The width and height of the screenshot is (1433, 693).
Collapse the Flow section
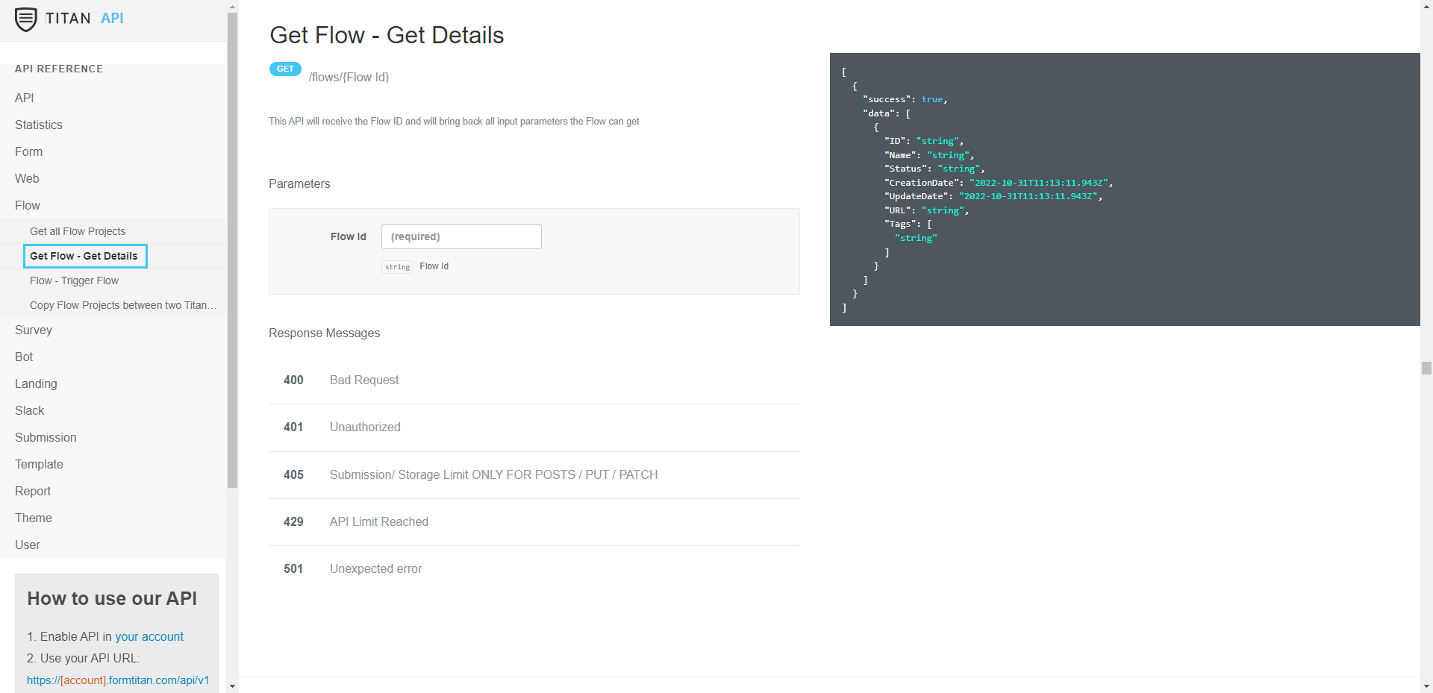28,205
